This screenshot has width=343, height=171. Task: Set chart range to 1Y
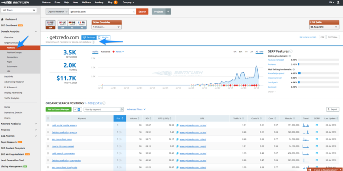pos(247,52)
